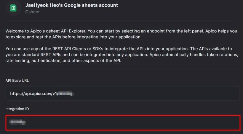
Task: Click the "Integration ID" label
Action: 17,109
